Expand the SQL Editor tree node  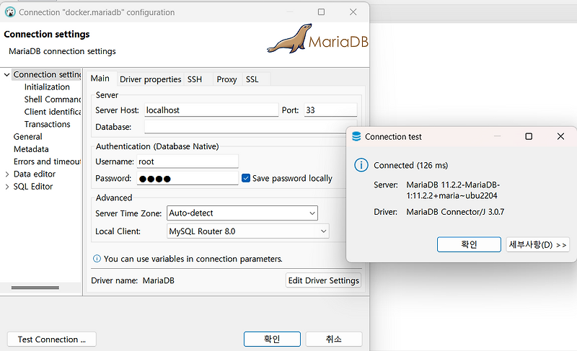[x=6, y=187]
